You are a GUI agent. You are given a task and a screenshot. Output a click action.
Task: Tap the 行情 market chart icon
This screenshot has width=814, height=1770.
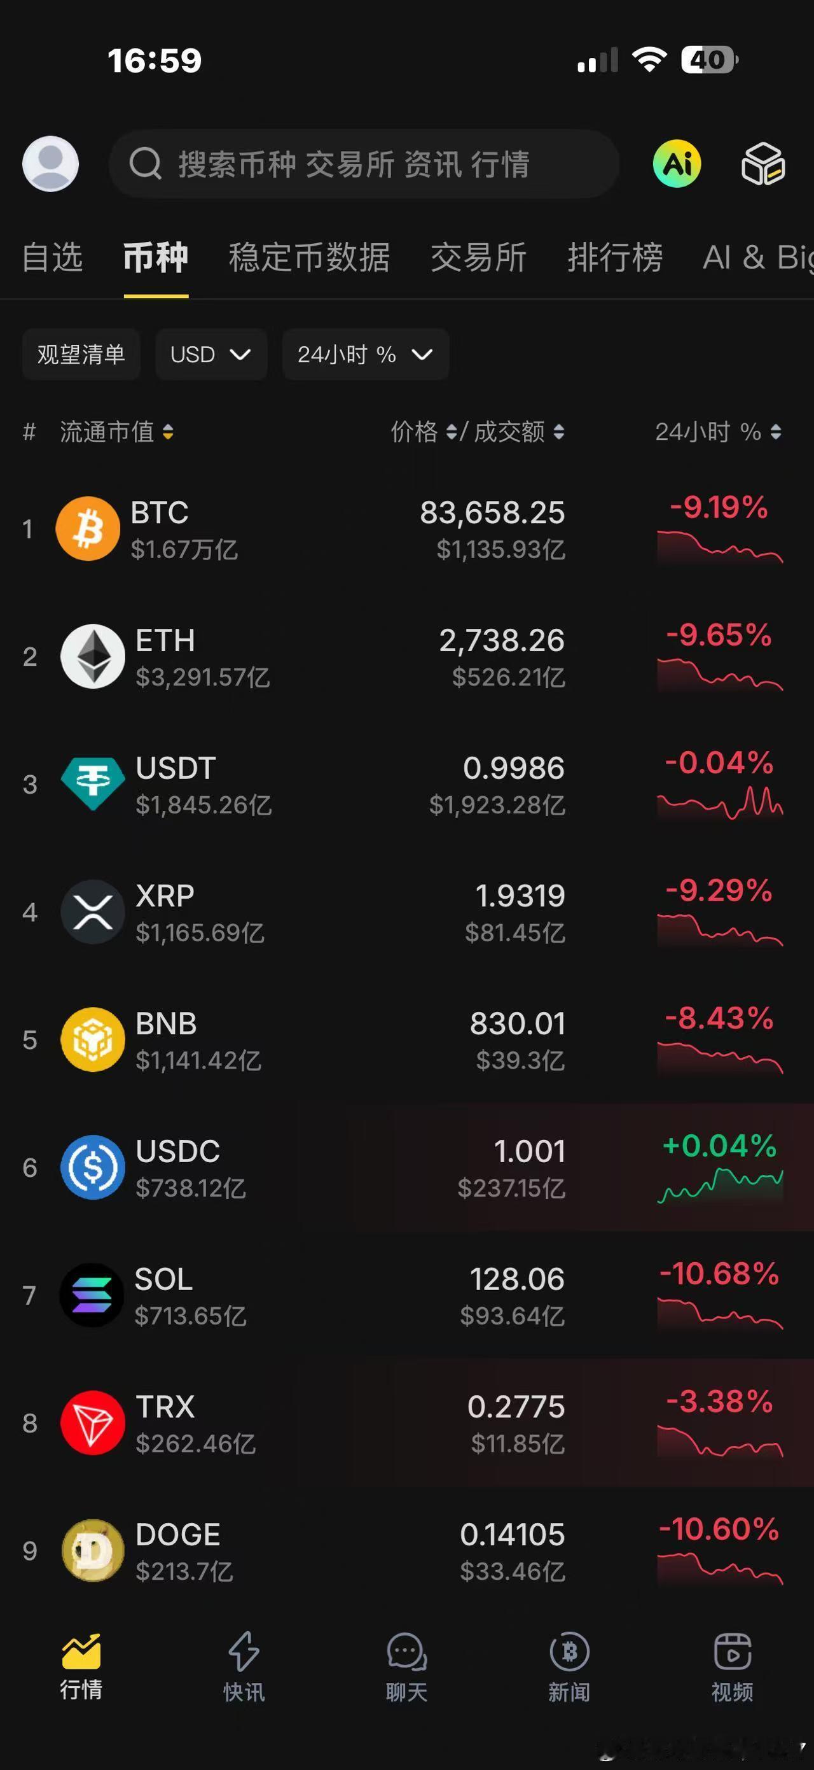click(x=81, y=1652)
